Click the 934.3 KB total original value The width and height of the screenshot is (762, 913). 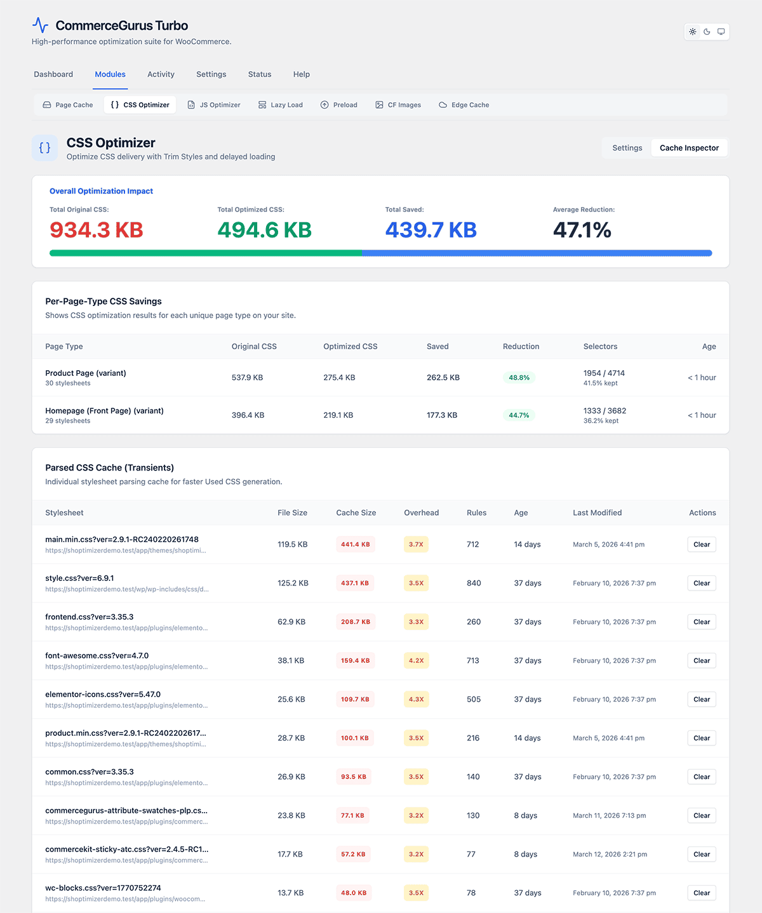click(97, 230)
